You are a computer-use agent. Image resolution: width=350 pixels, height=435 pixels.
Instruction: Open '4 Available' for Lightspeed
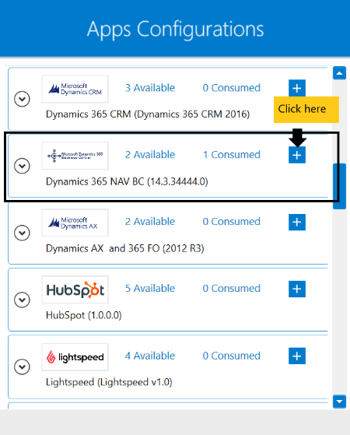(x=150, y=356)
